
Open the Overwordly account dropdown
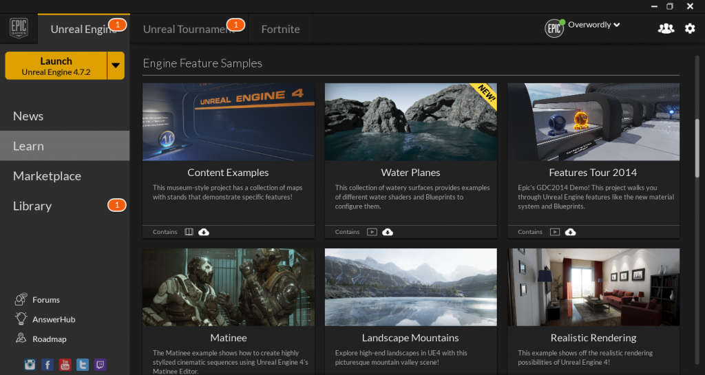coord(593,25)
